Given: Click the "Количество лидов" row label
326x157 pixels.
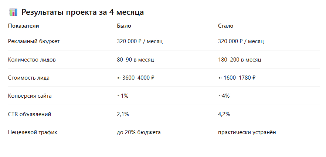Looking at the screenshot, I should 32,59.
